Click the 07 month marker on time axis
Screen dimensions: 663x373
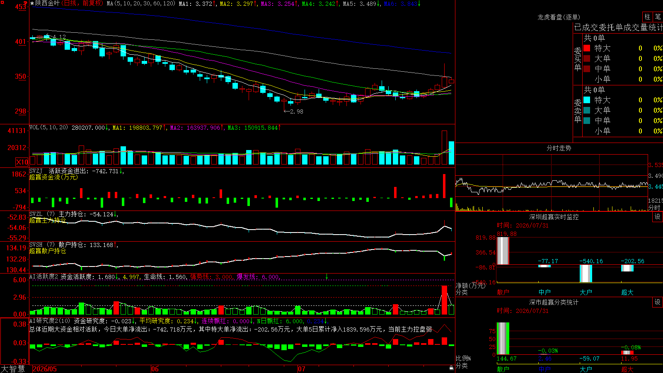point(302,369)
